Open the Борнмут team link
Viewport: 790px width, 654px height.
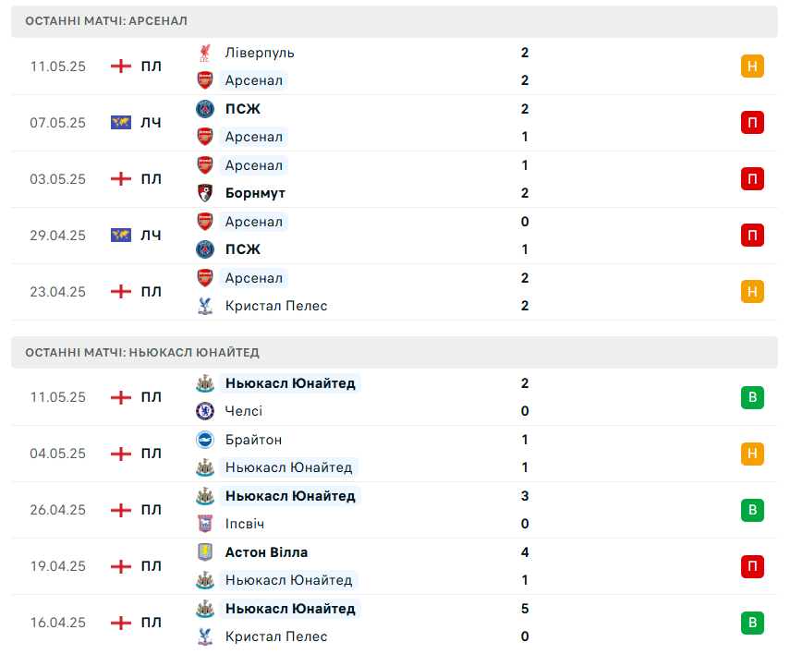(x=255, y=193)
